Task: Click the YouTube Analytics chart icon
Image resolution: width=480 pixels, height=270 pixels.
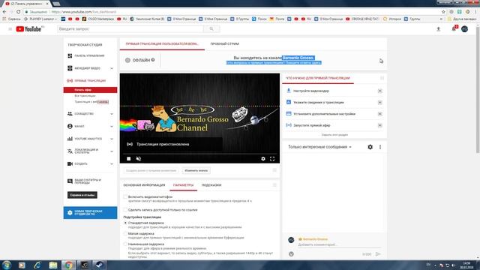Action: click(70, 139)
